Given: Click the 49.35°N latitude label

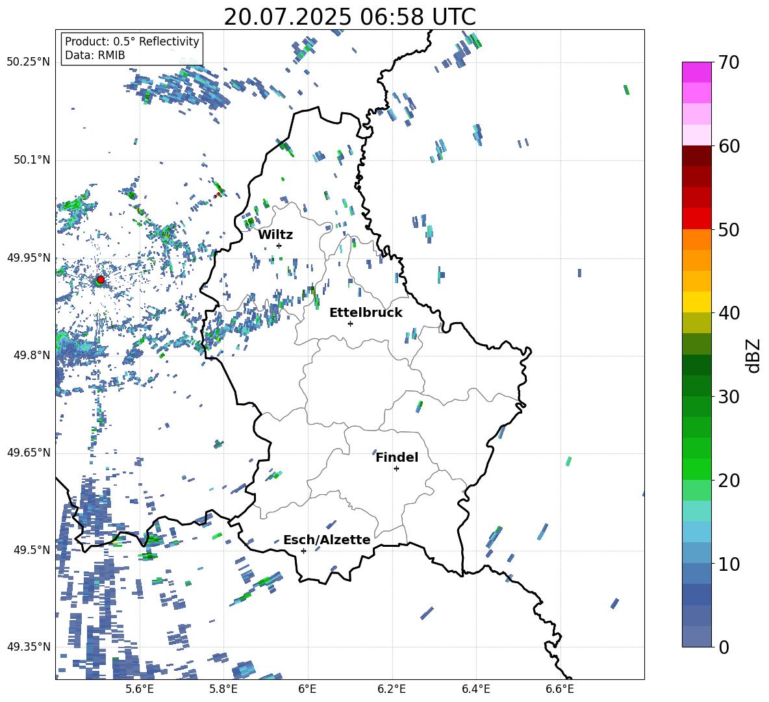Looking at the screenshot, I should click(29, 647).
